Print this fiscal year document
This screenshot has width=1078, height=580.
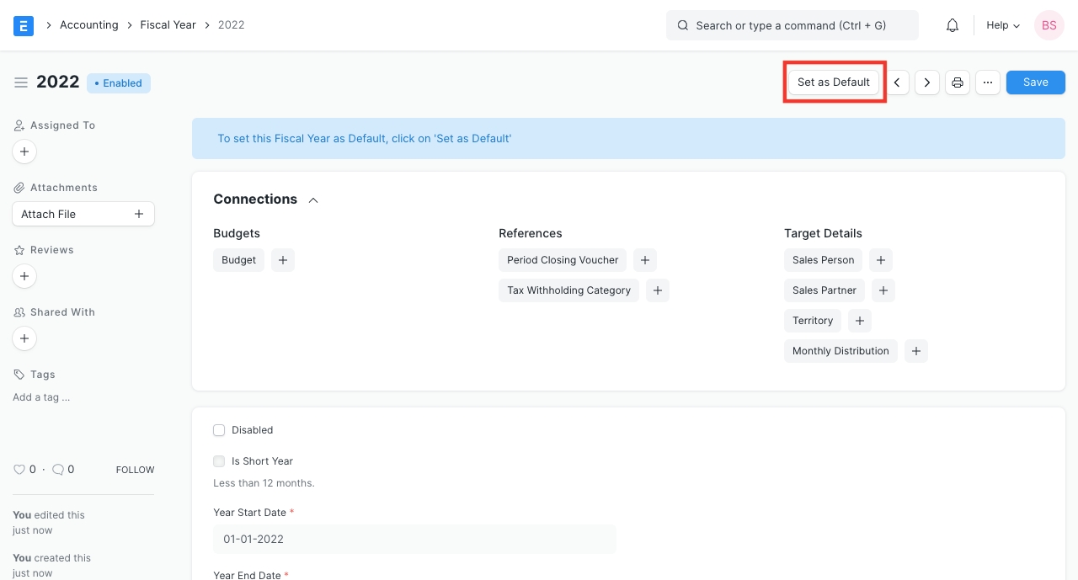pos(958,82)
